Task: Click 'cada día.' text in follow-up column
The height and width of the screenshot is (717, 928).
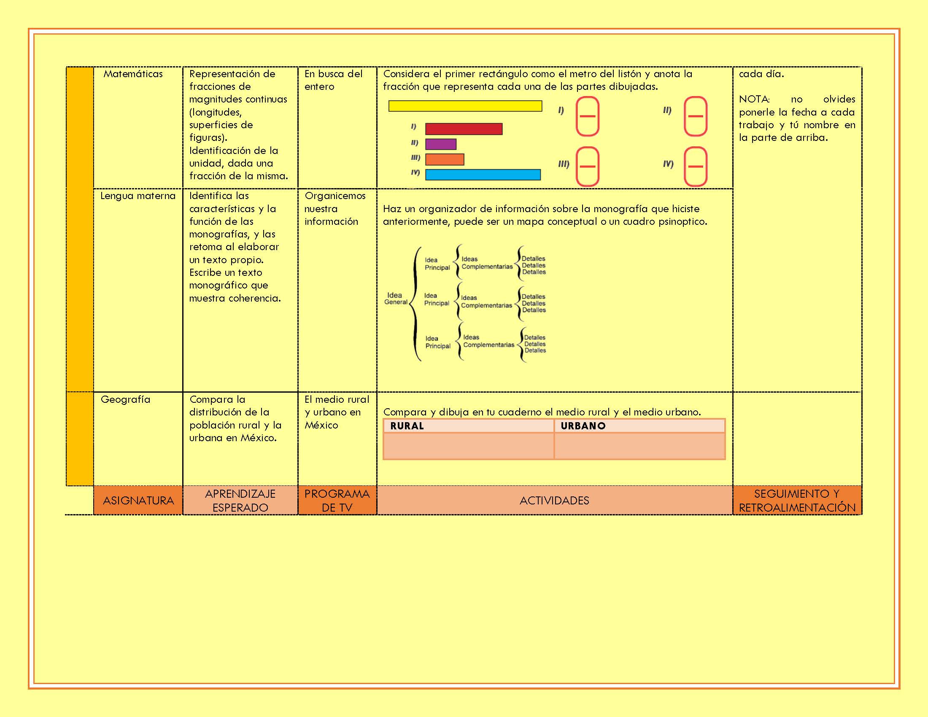Action: (761, 74)
